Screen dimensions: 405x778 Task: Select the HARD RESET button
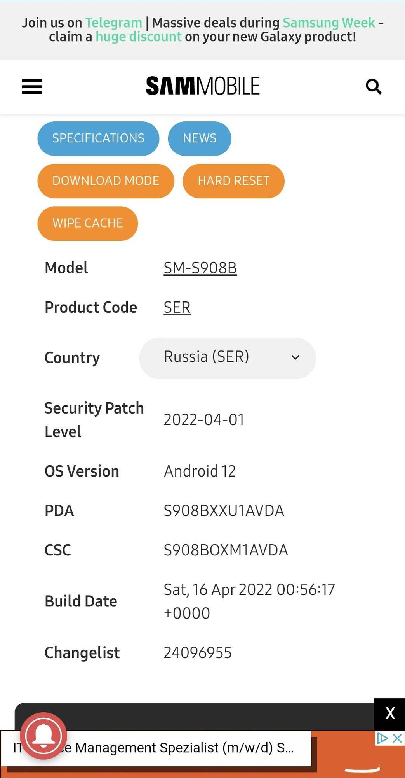233,181
